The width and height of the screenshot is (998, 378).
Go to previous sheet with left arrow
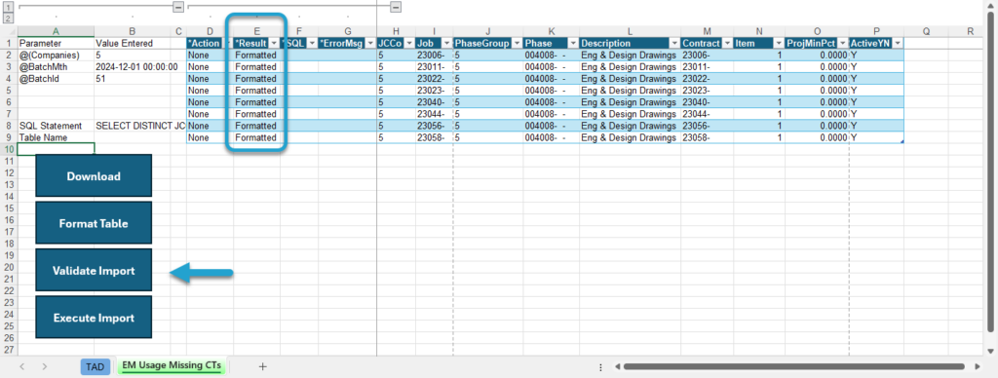pos(21,366)
